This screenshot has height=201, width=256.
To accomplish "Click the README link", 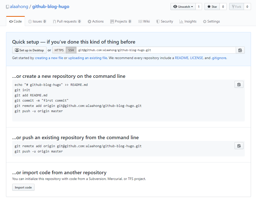I will point(182,58).
